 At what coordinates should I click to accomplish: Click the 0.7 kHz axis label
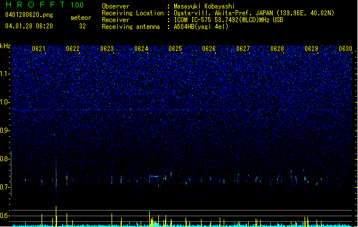(x=5, y=187)
